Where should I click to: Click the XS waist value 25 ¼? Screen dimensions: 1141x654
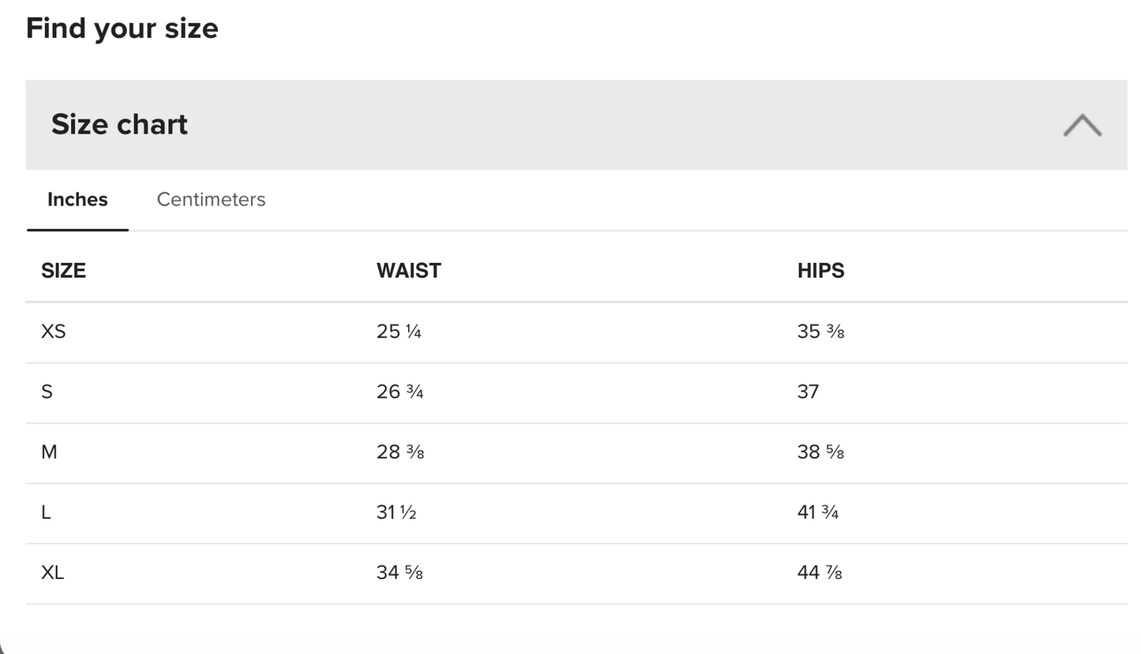pyautogui.click(x=399, y=331)
